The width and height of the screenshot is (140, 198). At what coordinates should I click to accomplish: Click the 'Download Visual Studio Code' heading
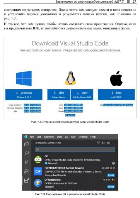click(70, 43)
